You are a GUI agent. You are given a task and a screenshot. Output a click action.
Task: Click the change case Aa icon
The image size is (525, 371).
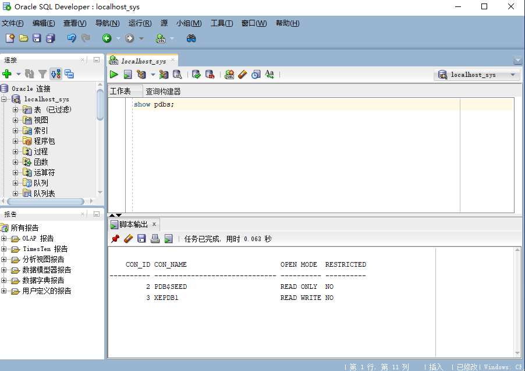[x=269, y=75]
